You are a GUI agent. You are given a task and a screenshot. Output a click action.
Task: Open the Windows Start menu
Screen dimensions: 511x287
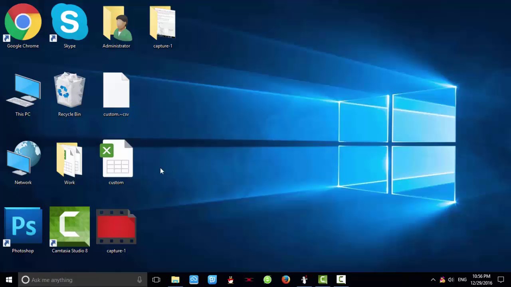coord(9,280)
